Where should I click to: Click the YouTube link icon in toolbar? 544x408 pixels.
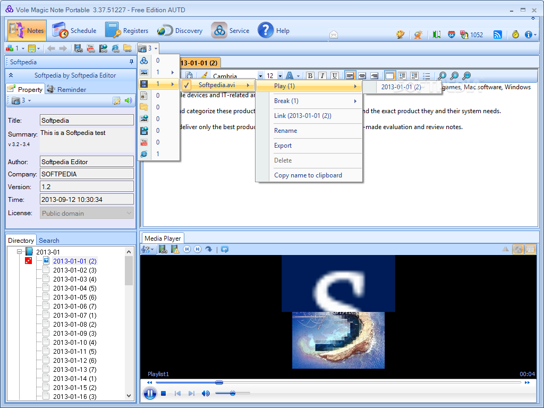[90, 48]
